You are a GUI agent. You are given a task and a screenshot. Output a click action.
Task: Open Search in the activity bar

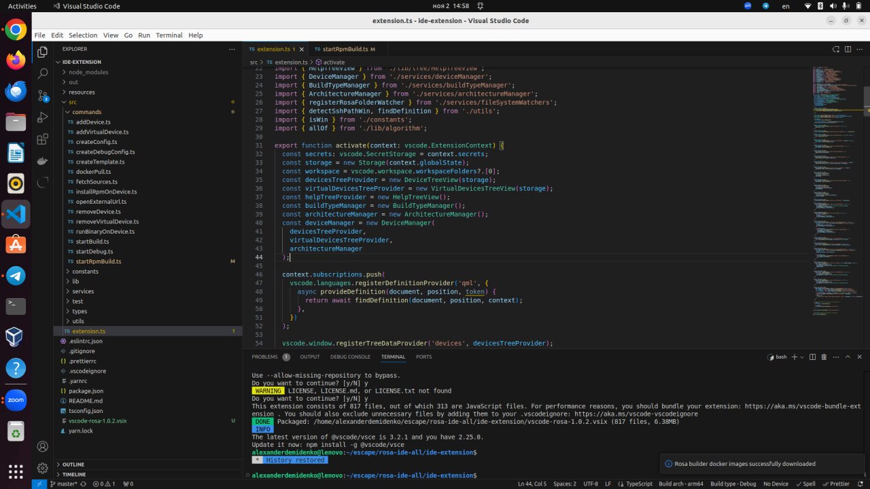pos(42,73)
